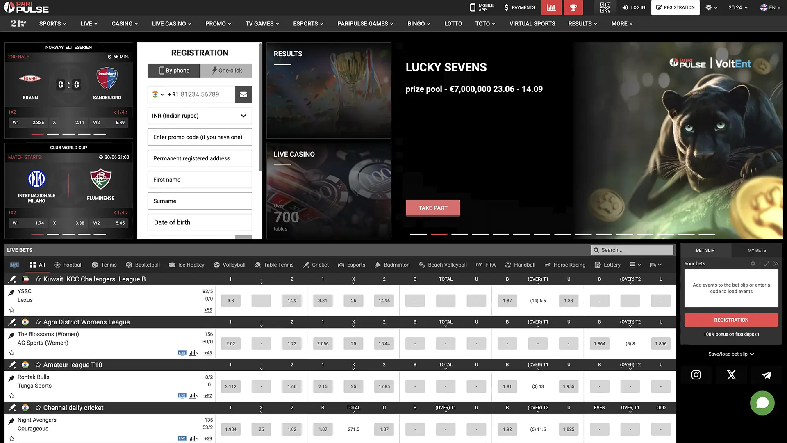Collapse bet slip with double chevron icon
This screenshot has width=787, height=443.
[x=776, y=263]
